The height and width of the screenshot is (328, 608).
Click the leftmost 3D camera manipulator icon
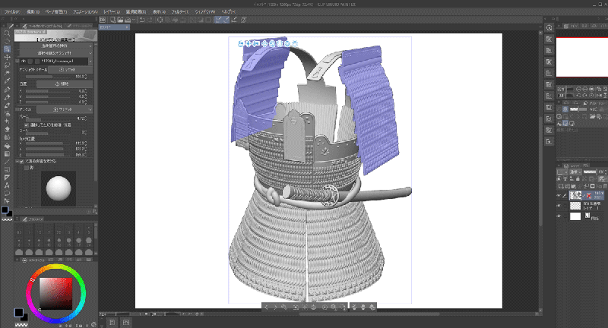point(241,43)
